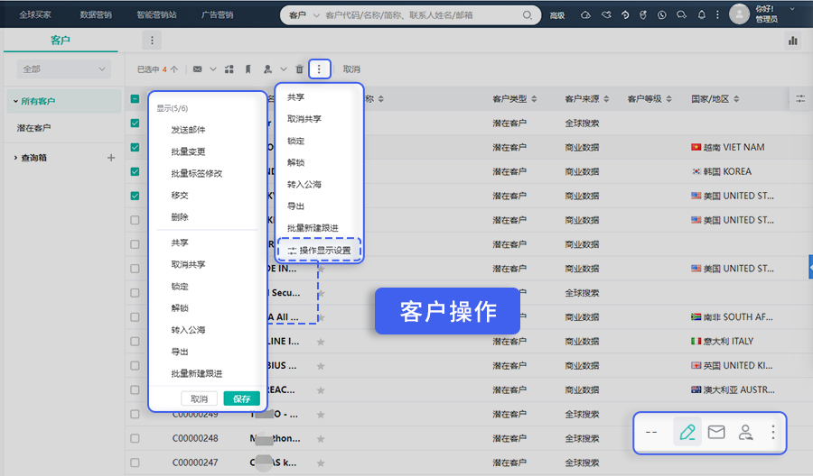Click 取消 next to toolbar dots
Image resolution: width=813 pixels, height=476 pixels.
click(x=351, y=69)
